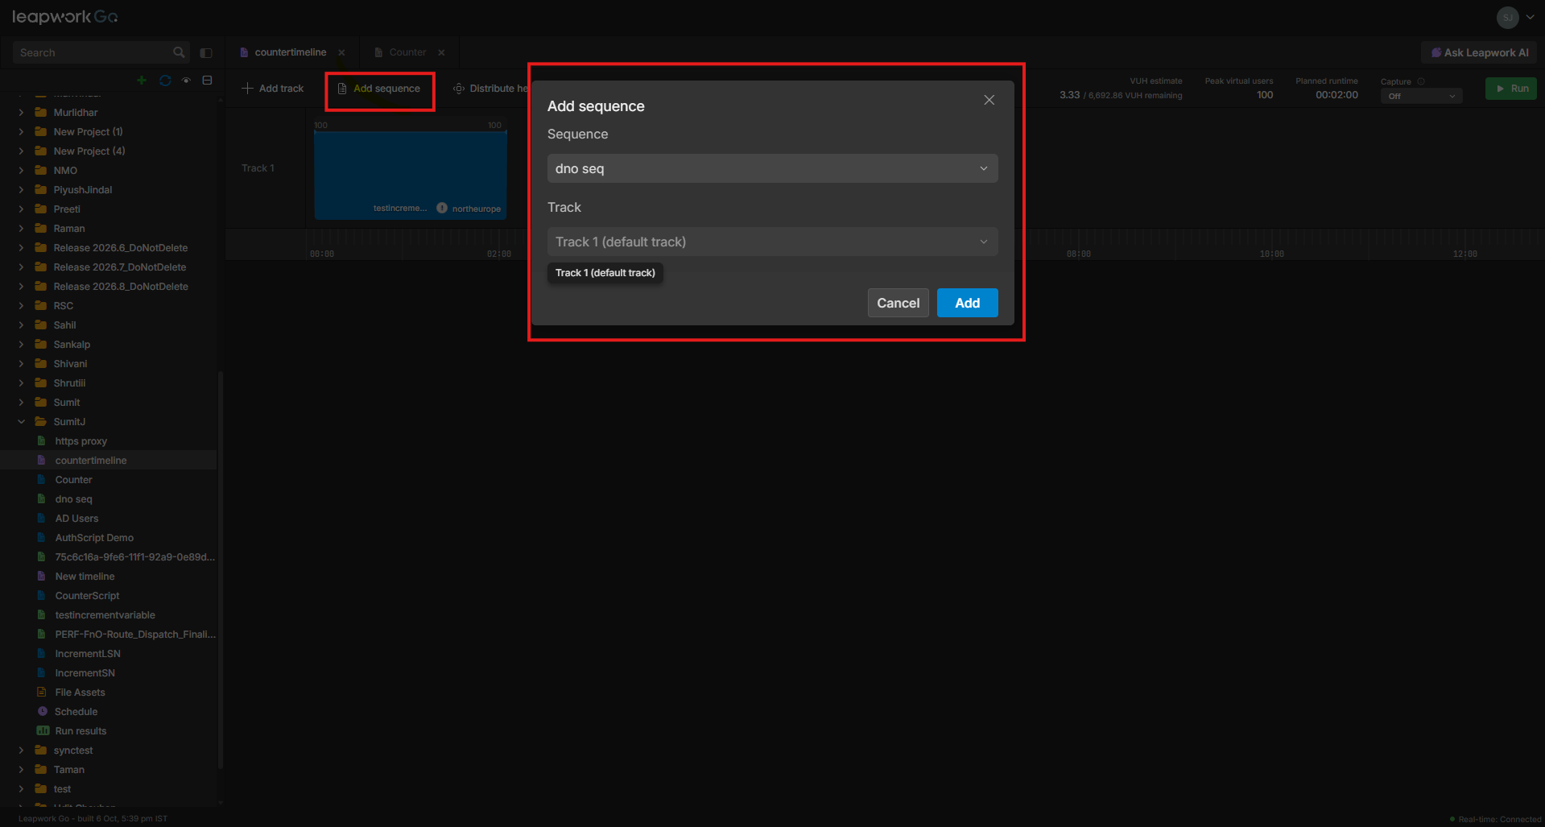Screen dimensions: 1545x827
Task: Open the New timeline item
Action: coord(85,577)
